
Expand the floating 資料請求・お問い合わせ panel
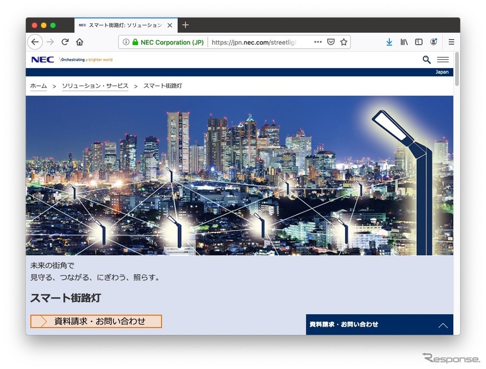(443, 325)
